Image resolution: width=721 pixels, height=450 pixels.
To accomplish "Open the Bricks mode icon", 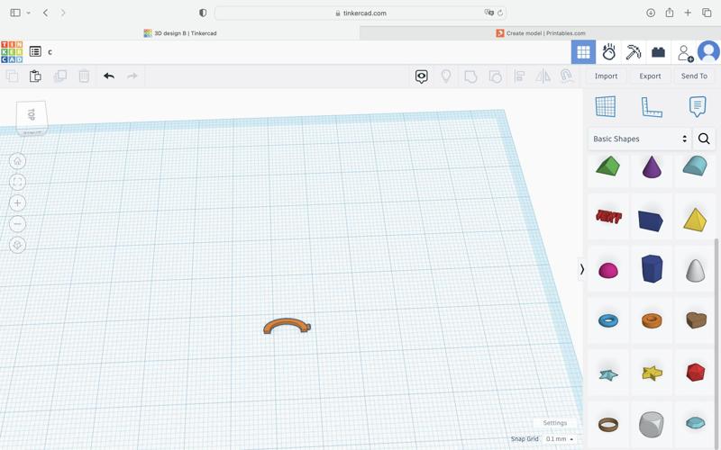I will click(658, 52).
